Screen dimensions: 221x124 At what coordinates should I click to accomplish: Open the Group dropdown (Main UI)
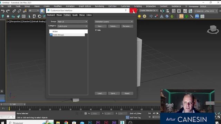73,22
